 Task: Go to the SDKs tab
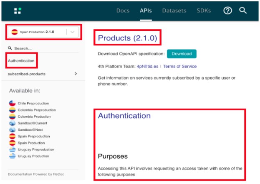pos(204,10)
